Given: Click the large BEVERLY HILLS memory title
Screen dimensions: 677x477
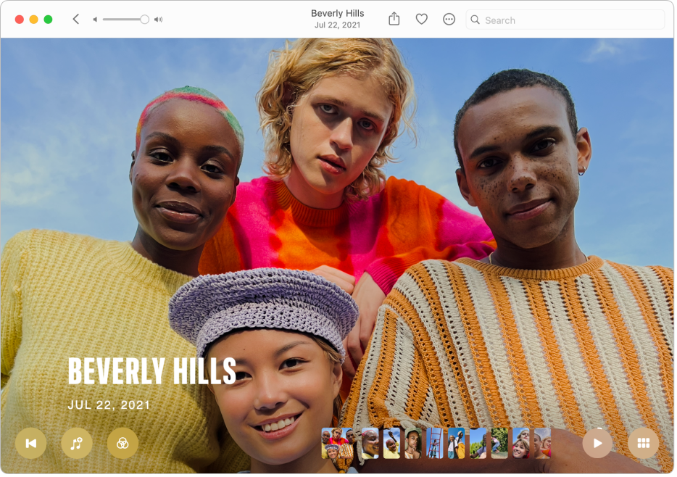Looking at the screenshot, I should pyautogui.click(x=151, y=371).
